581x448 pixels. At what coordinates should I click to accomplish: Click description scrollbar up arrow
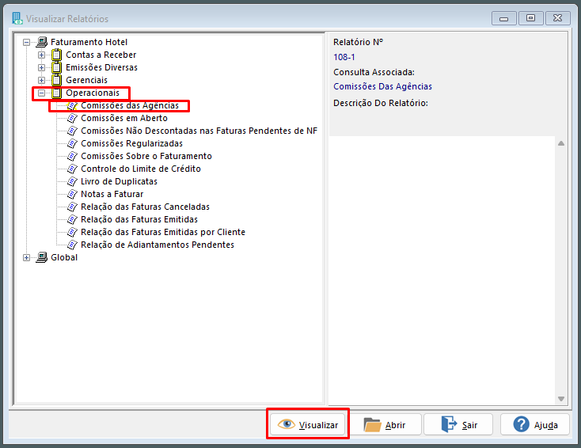tap(561, 143)
